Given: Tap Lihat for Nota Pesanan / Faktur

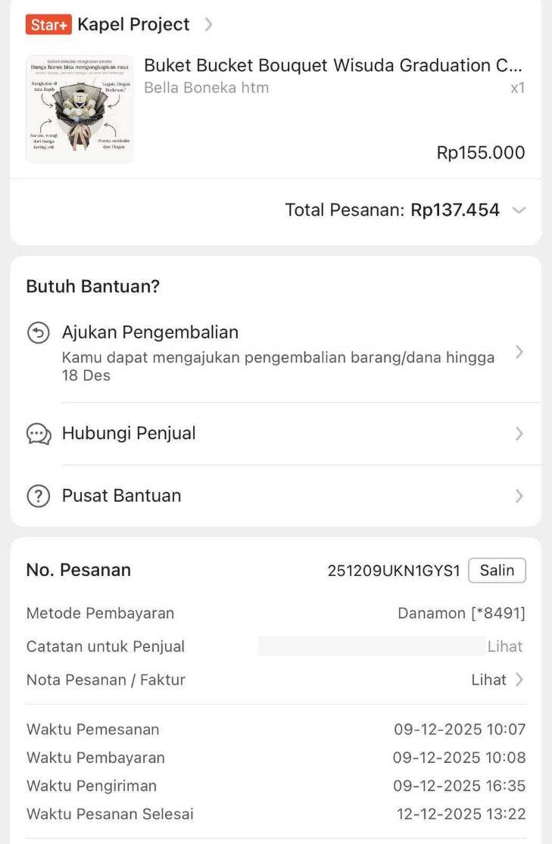Looking at the screenshot, I should pyautogui.click(x=488, y=680).
